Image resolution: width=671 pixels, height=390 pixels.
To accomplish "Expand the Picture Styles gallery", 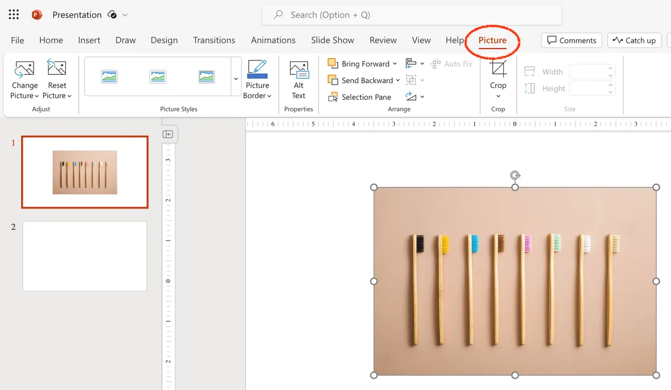I will point(235,78).
